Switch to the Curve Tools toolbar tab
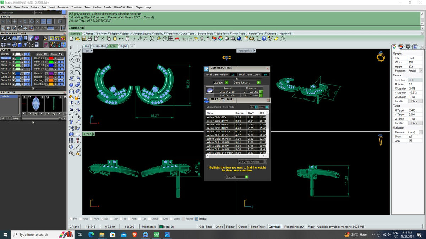Viewport: 426px width, 239px height. point(187,34)
